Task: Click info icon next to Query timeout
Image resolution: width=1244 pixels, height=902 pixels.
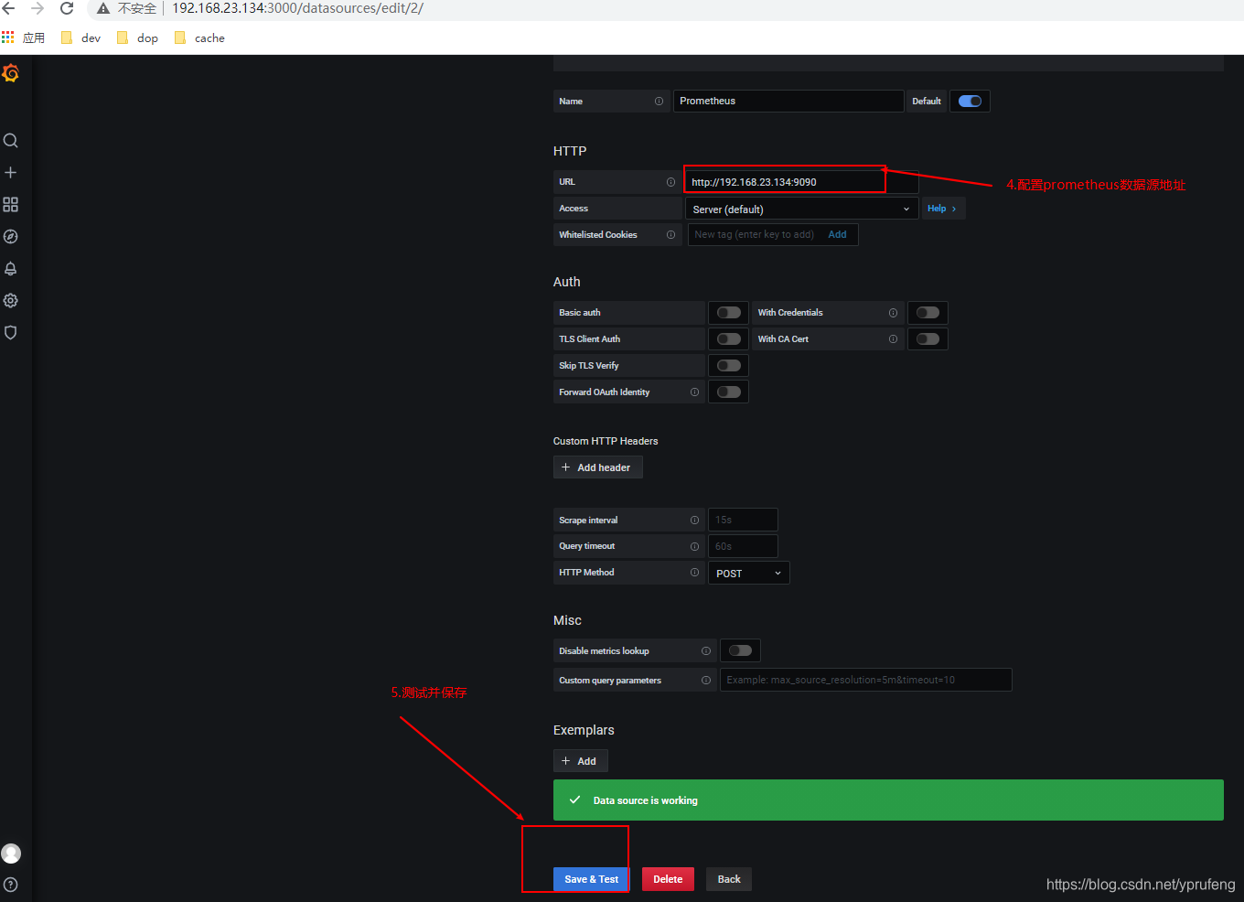Action: (694, 546)
